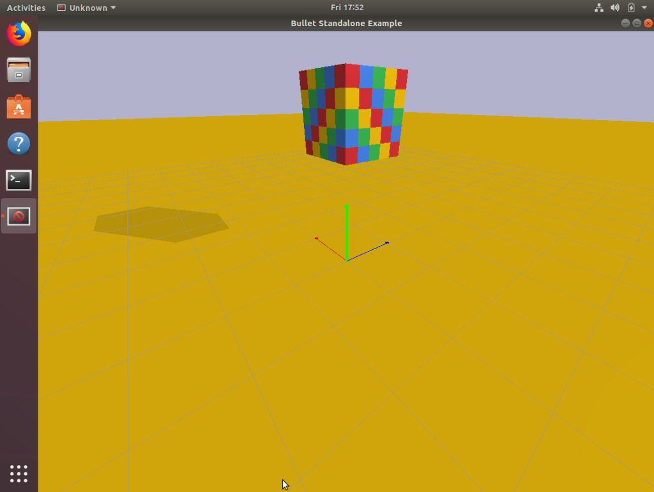Minimize the Bullet Standalone Example window
Screen dimensions: 654x492
pos(625,23)
